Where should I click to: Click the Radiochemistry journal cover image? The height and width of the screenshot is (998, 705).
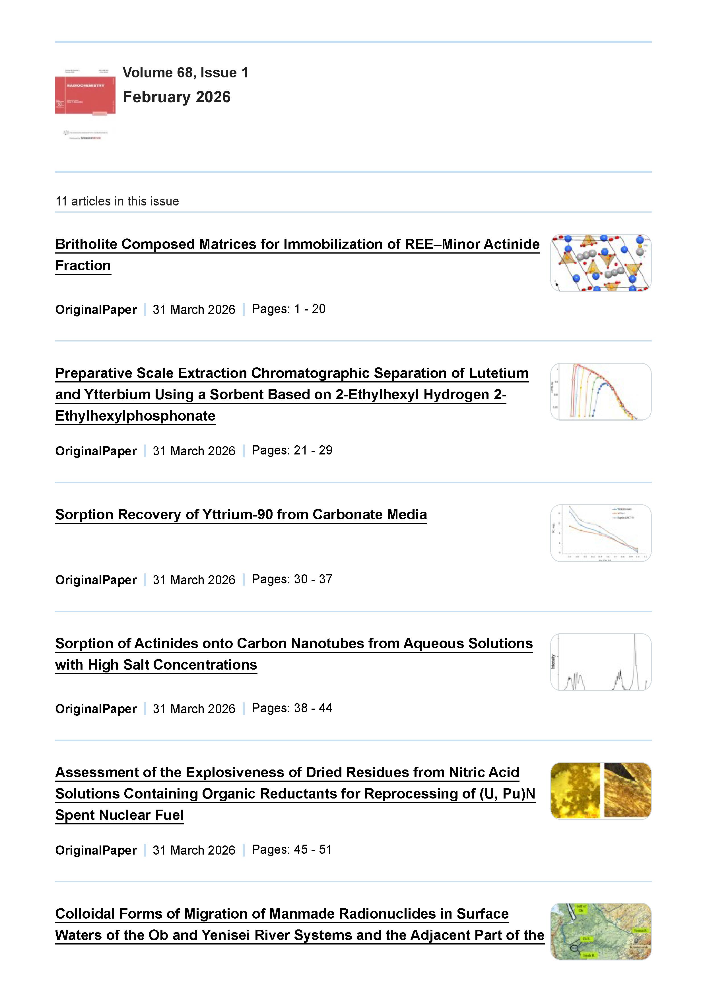click(x=85, y=95)
